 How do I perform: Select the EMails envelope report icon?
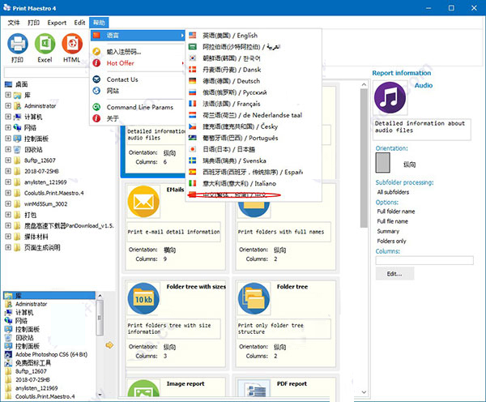pyautogui.click(x=143, y=202)
